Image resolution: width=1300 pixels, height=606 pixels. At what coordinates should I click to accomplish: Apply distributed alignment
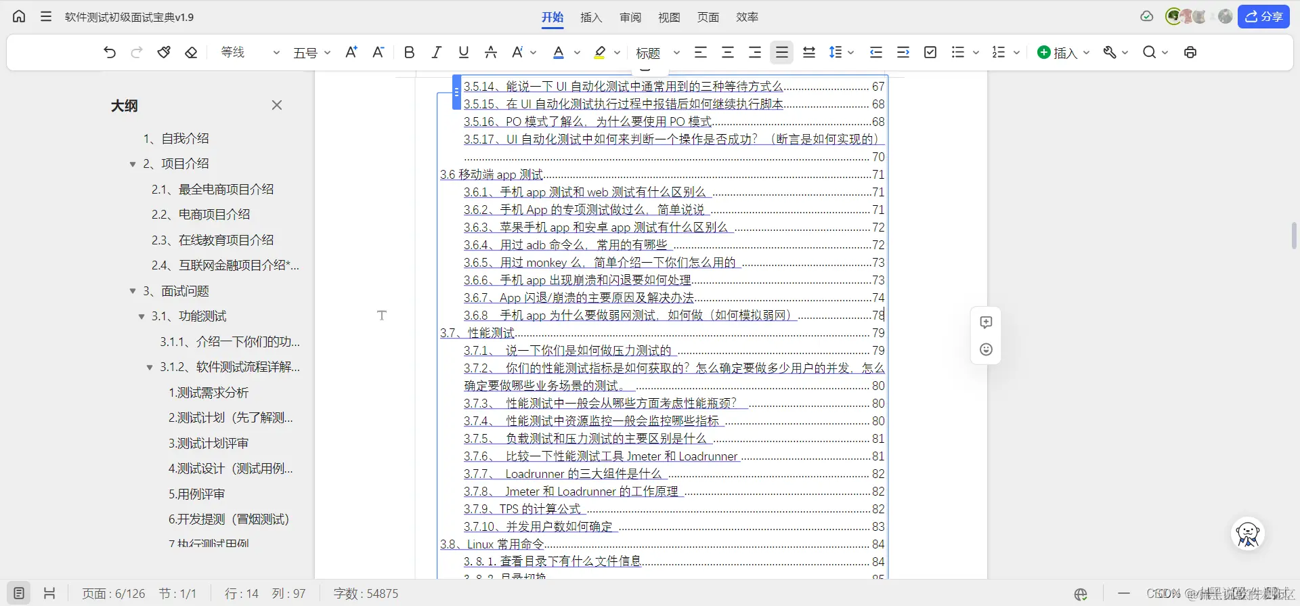click(x=809, y=52)
